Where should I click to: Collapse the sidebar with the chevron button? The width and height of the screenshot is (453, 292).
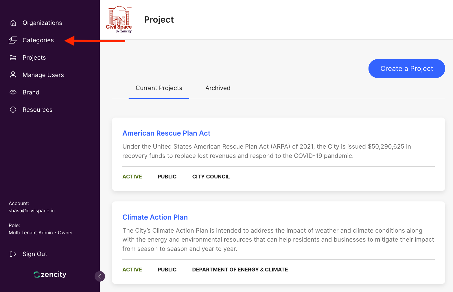(x=100, y=276)
